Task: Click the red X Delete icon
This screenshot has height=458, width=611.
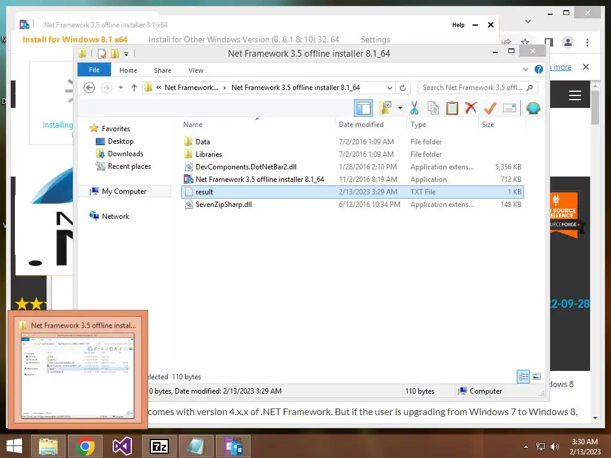Action: pyautogui.click(x=471, y=108)
